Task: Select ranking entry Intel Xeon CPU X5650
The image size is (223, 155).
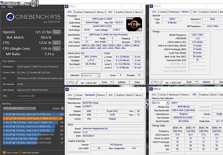Action: pyautogui.click(x=33, y=139)
